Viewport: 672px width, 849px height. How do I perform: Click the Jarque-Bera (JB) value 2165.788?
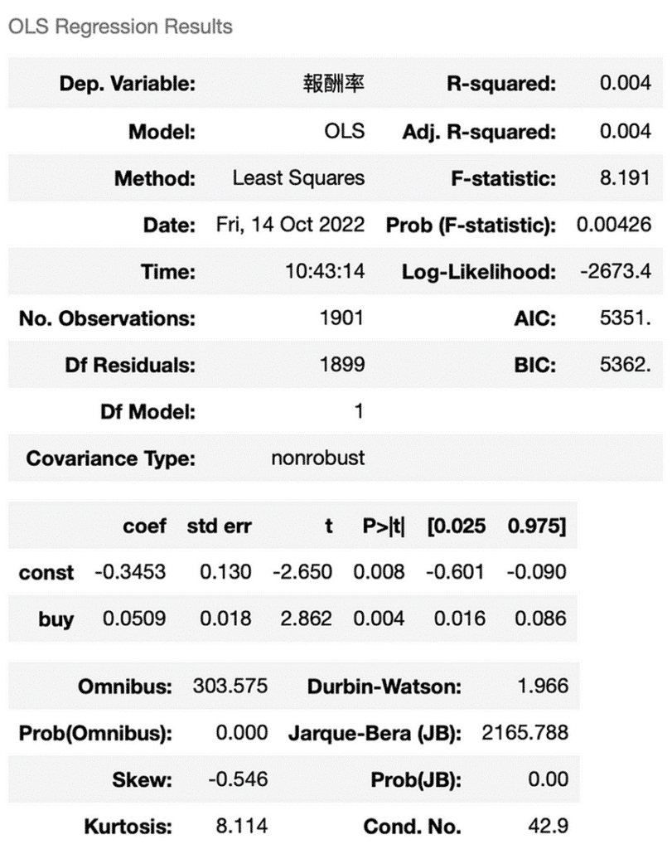pyautogui.click(x=525, y=733)
